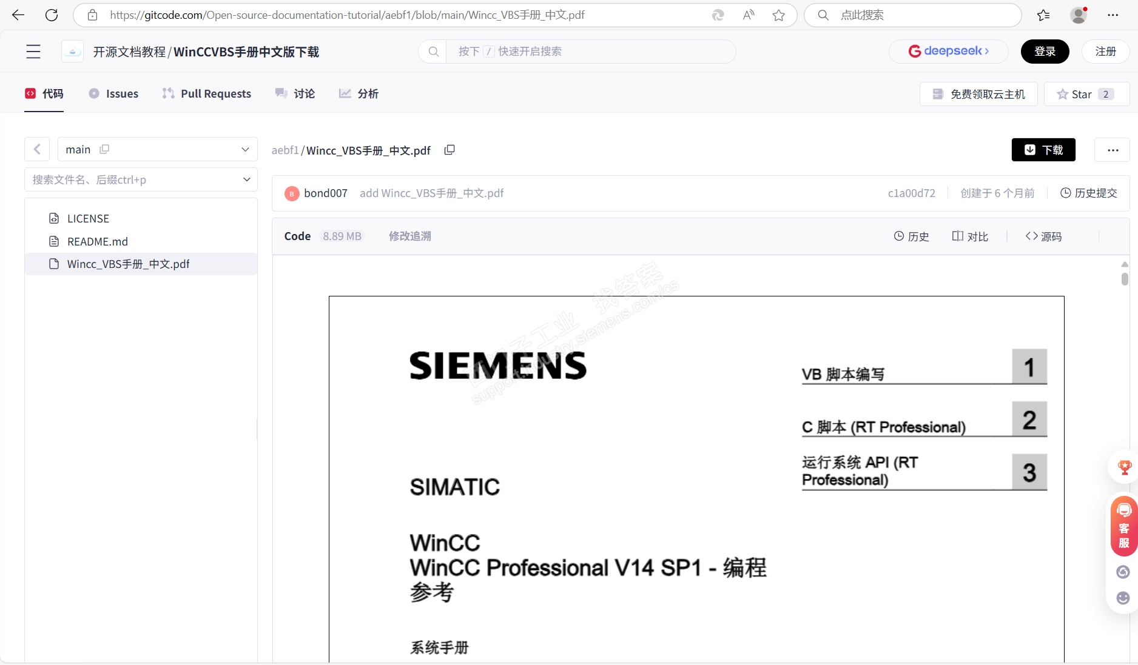Screen dimensions: 1138x665
Task: Open the main branch dropdown
Action: click(158, 149)
